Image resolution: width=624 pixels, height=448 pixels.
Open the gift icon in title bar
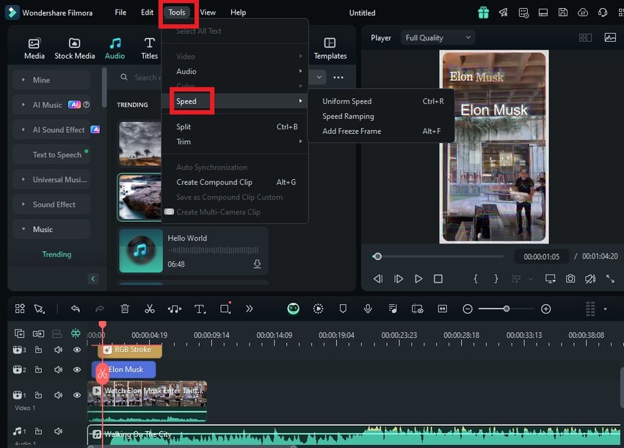pos(483,12)
